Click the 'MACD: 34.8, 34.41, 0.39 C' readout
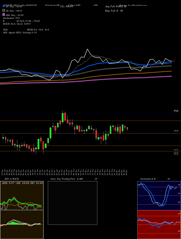181x239 pixels. pyautogui.click(x=17, y=24)
